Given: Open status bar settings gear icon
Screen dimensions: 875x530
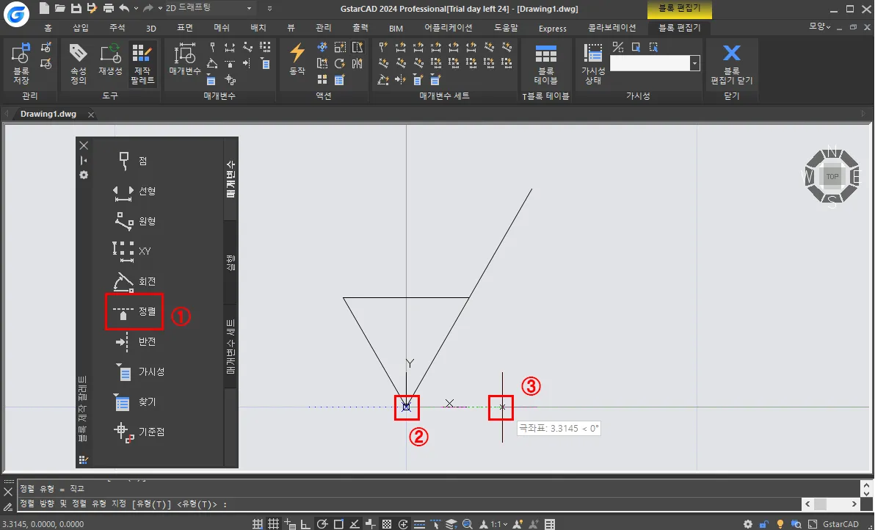Looking at the screenshot, I should pyautogui.click(x=748, y=524).
